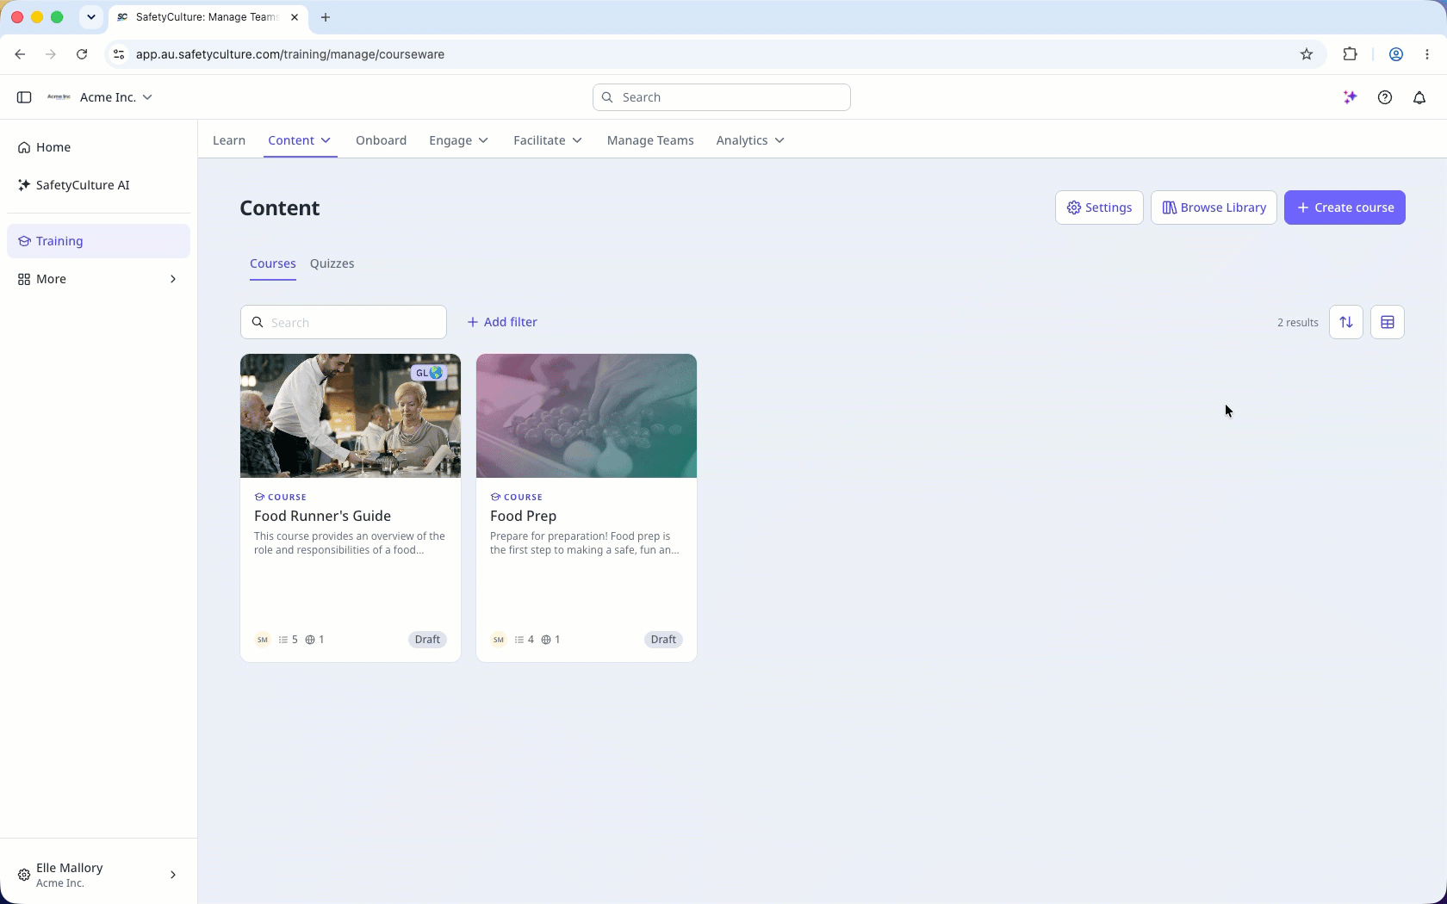Open the Manage Teams tab

650,140
